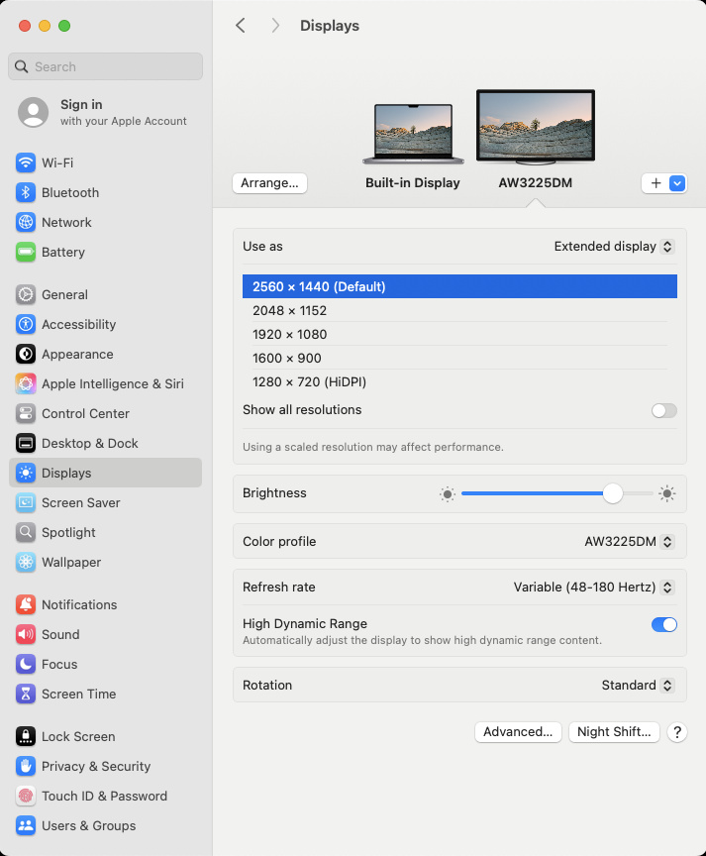Pick the 1600 × 900 resolution
The height and width of the screenshot is (856, 706).
[x=459, y=358]
